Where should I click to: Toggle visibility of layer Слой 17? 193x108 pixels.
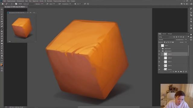point(159,62)
